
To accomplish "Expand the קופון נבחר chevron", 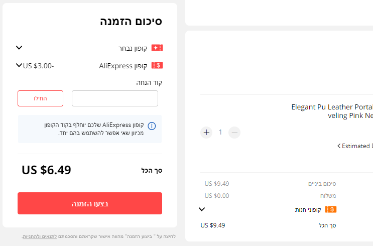I will 19,48.
